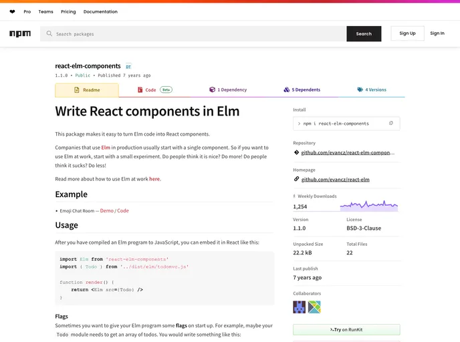Image resolution: width=460 pixels, height=342 pixels.
Task: Go to the npm logo homepage
Action: pos(20,33)
